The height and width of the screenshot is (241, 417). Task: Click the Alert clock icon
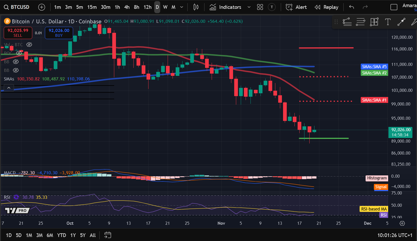click(x=289, y=7)
